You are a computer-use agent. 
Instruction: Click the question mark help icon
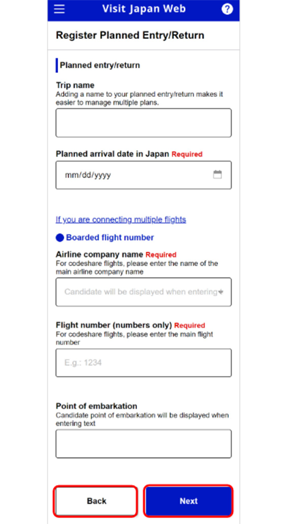point(228,9)
